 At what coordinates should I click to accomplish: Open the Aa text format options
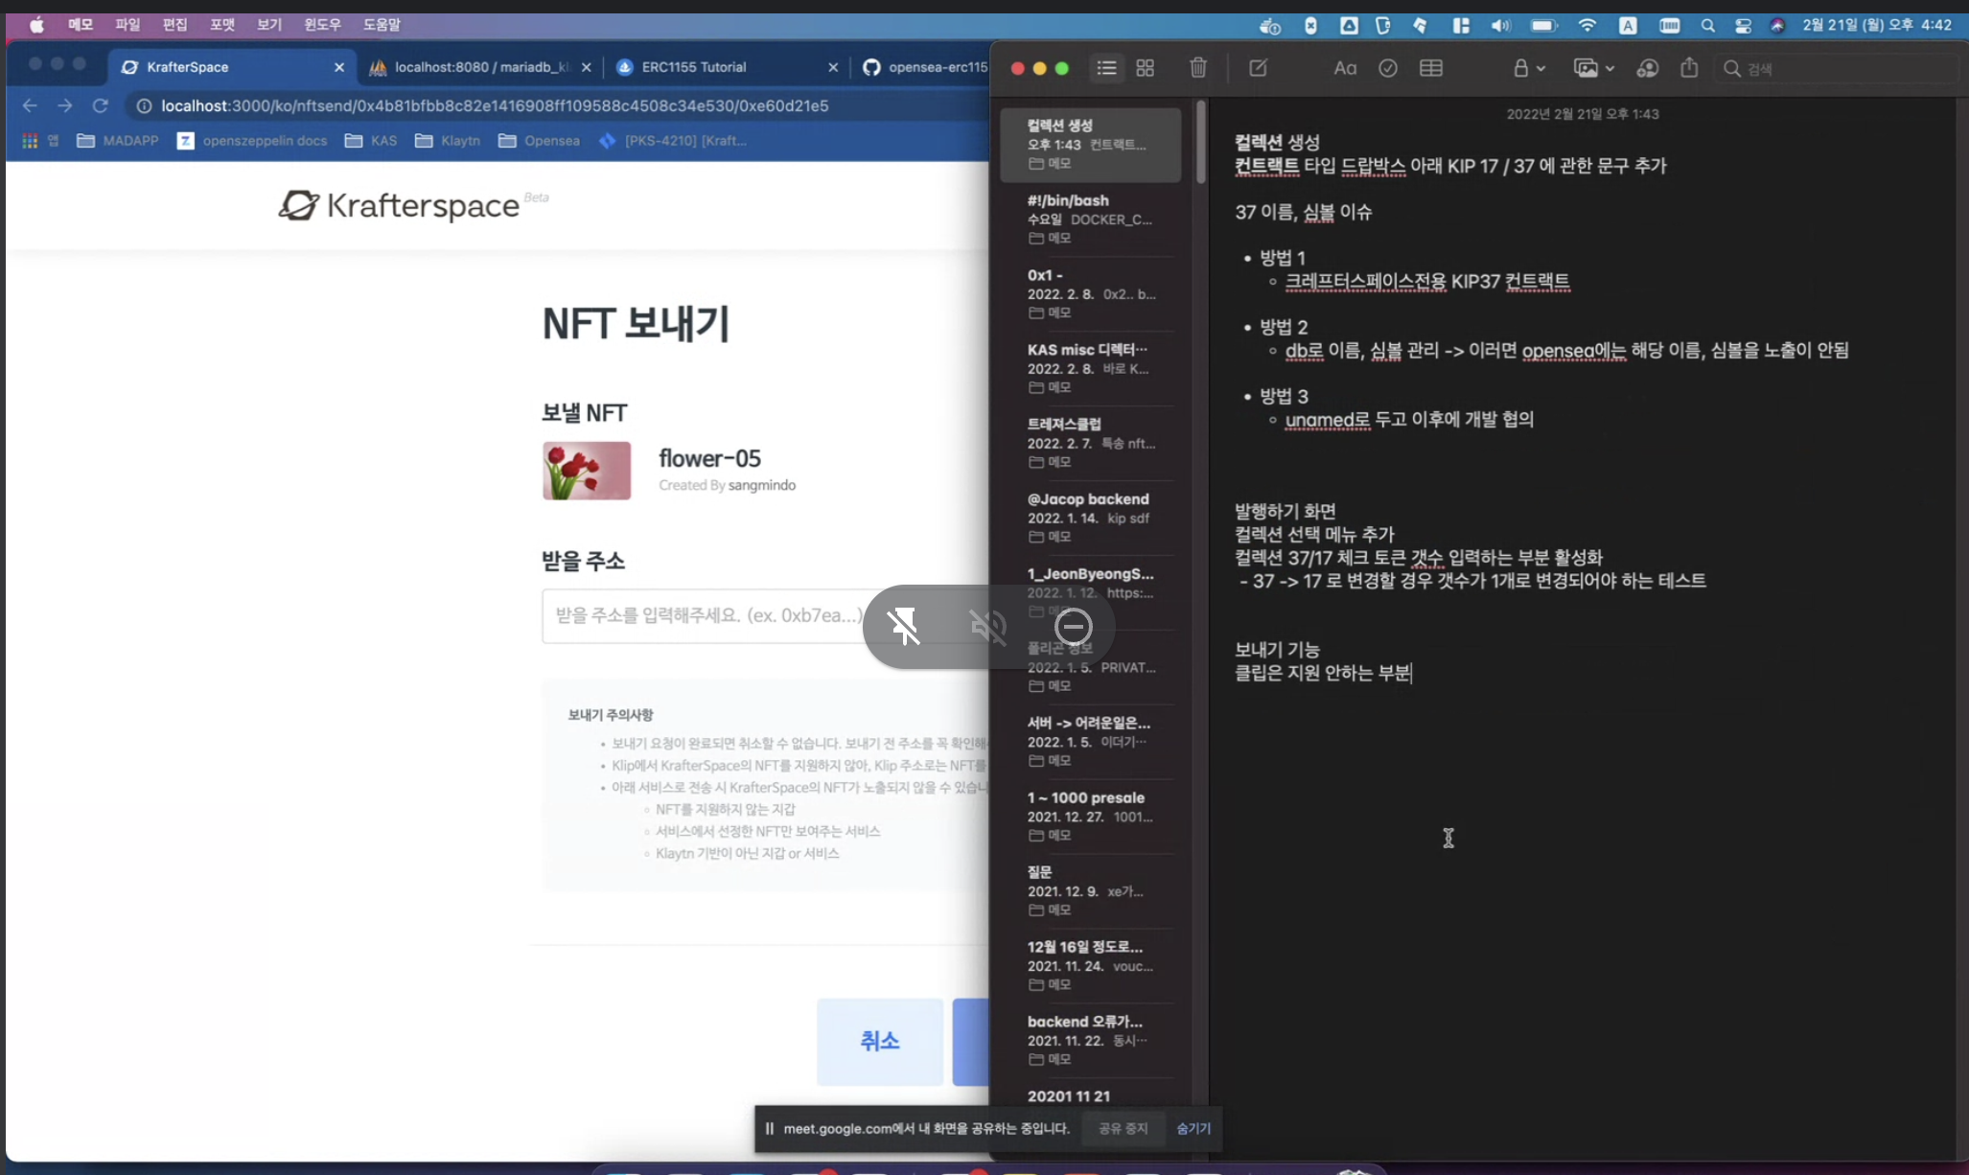1344,68
